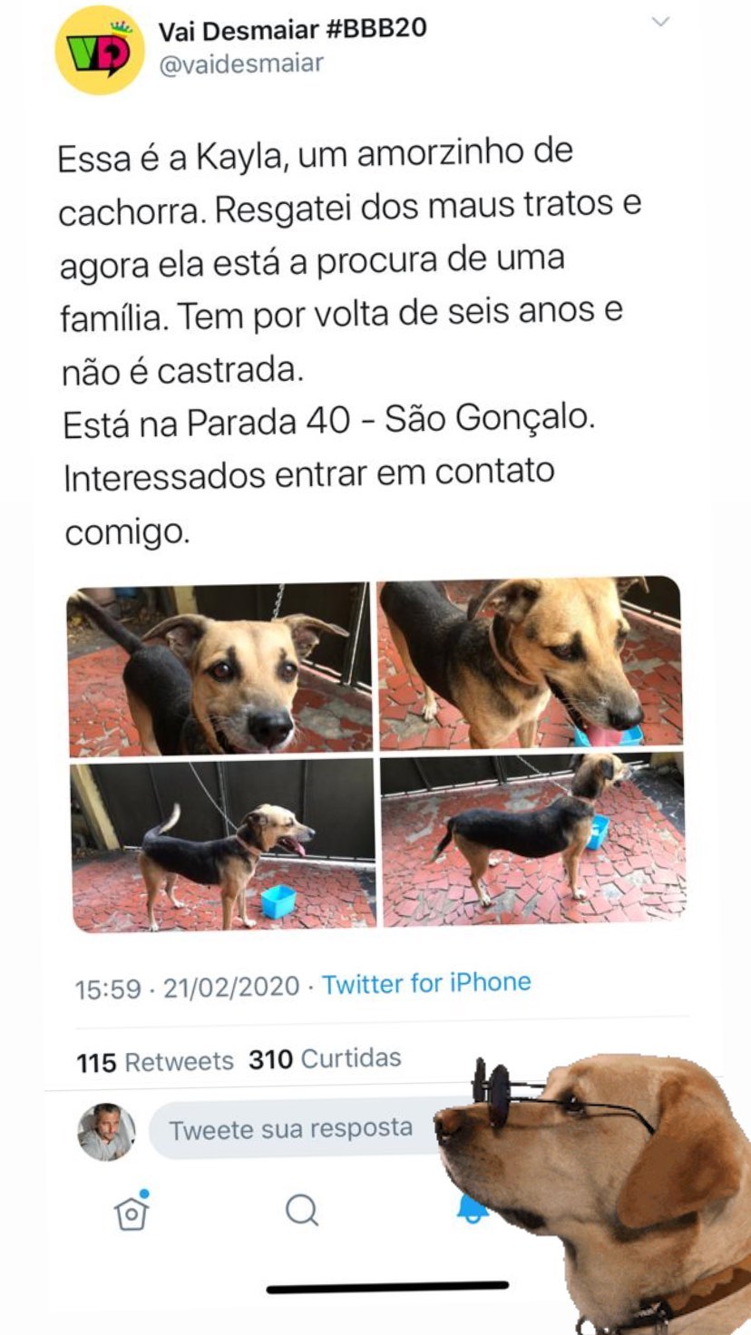
Task: Open photo of Kayla with tongue out close-up
Action: coord(530,662)
